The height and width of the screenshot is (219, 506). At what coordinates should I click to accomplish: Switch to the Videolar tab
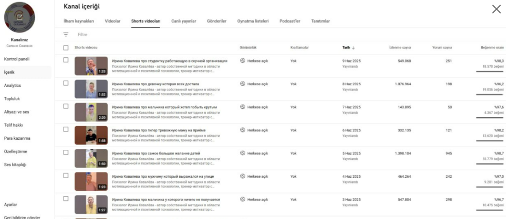[x=113, y=21]
